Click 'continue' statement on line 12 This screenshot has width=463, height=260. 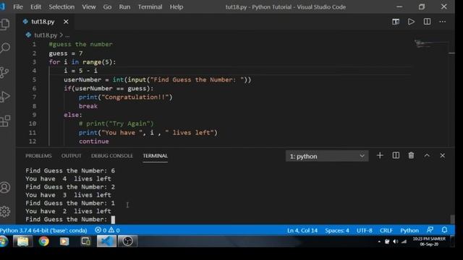[x=93, y=142]
